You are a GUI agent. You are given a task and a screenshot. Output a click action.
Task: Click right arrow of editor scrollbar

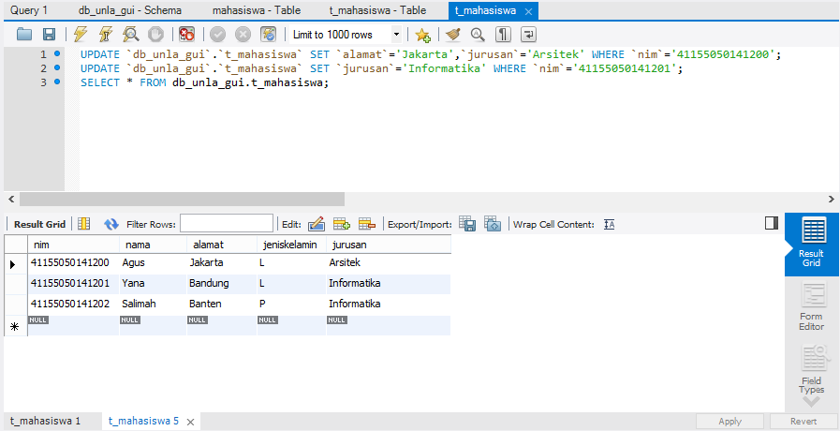(832, 199)
